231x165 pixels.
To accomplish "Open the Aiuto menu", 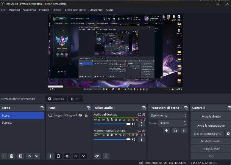I will pos(109,10).
